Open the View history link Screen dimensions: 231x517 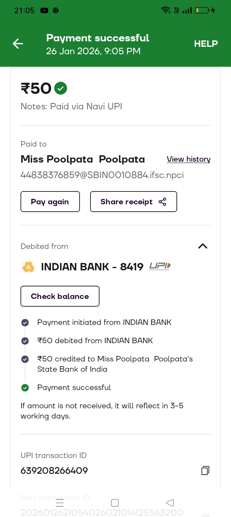pyautogui.click(x=189, y=159)
